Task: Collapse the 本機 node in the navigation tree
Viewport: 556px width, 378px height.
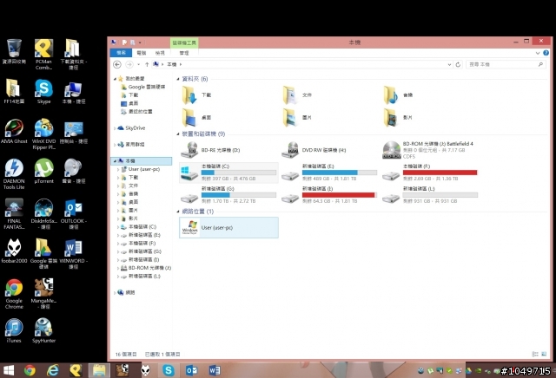Action: pos(115,161)
